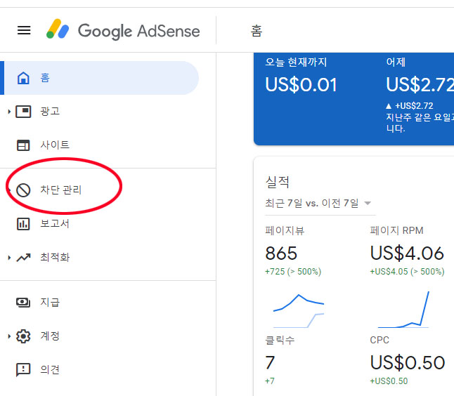Click the home icon in sidebar
This screenshot has width=454, height=396.
[x=23, y=78]
